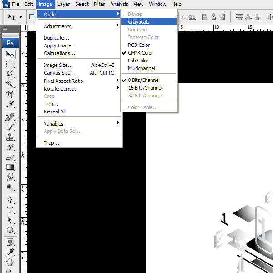273x273 pixels.
Task: Select the Rectangular Marquee tool
Action: pyautogui.click(x=10, y=65)
